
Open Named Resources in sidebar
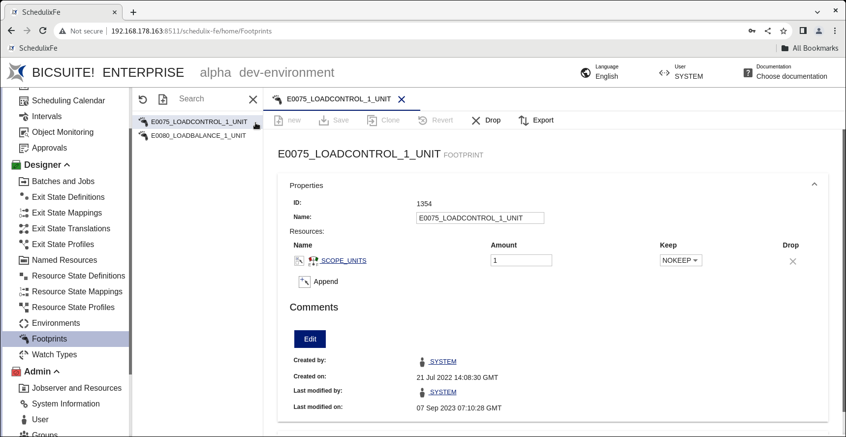tap(64, 260)
